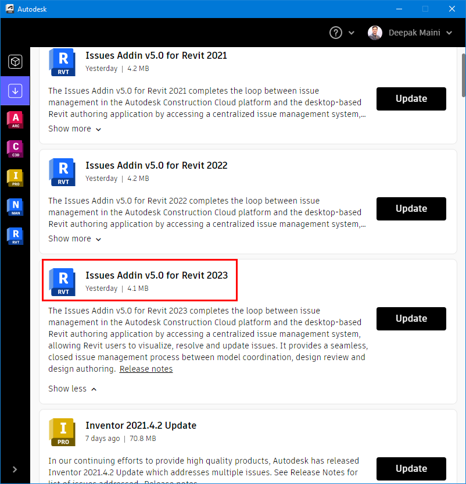
Task: Select the Updates download icon in sidebar
Action: (15, 91)
